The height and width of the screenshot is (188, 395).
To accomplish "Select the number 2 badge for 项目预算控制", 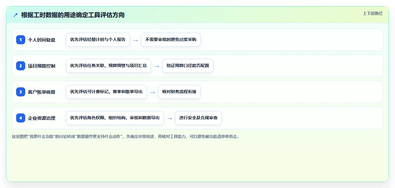I will pos(21,66).
